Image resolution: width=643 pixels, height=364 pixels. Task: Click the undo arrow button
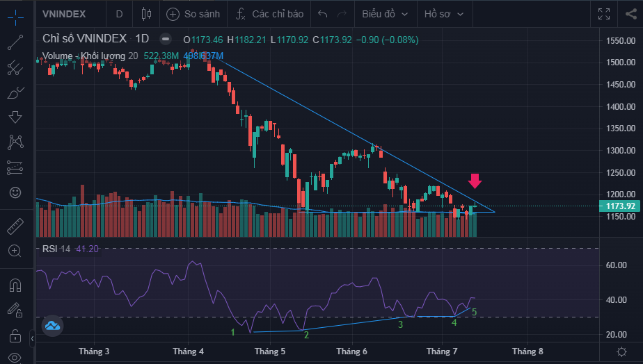coord(322,14)
